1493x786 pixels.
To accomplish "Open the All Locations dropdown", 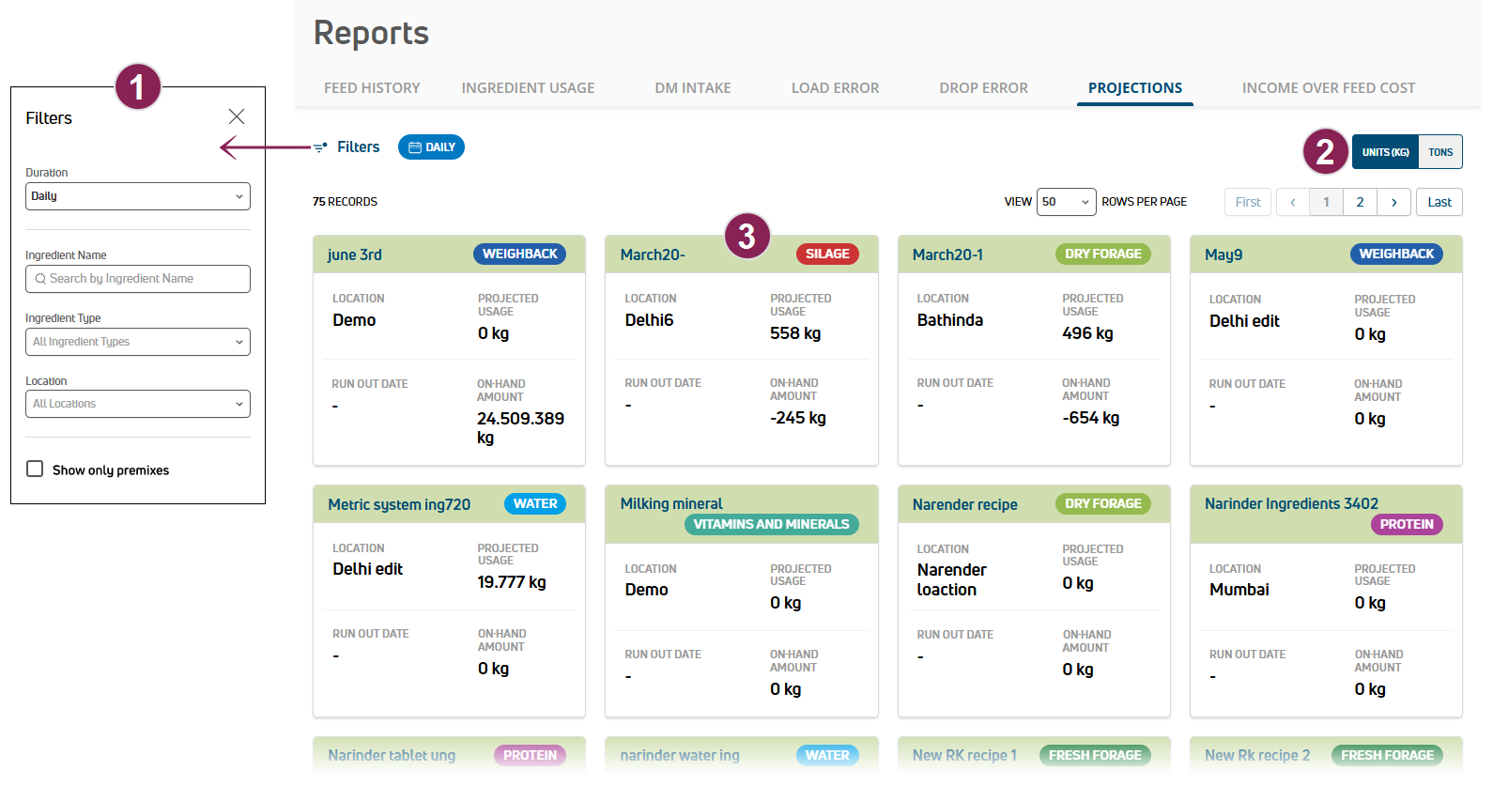I will coord(138,404).
